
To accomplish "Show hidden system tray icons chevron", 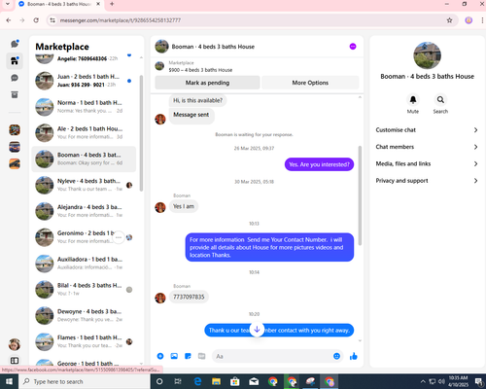I will (x=423, y=381).
